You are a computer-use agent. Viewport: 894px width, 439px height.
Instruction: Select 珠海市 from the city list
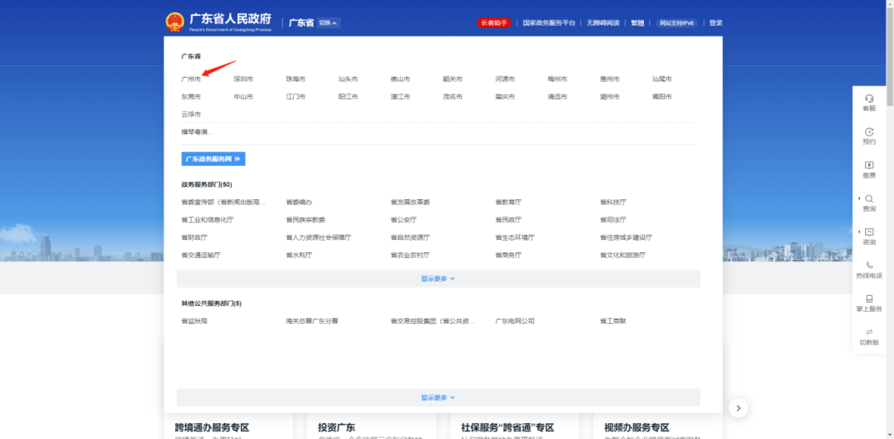296,79
